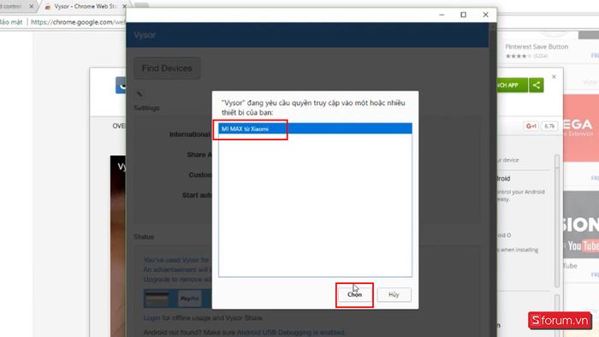Open Pinterest Save Button extension
Screen dimensions: 599x337
click(537, 46)
